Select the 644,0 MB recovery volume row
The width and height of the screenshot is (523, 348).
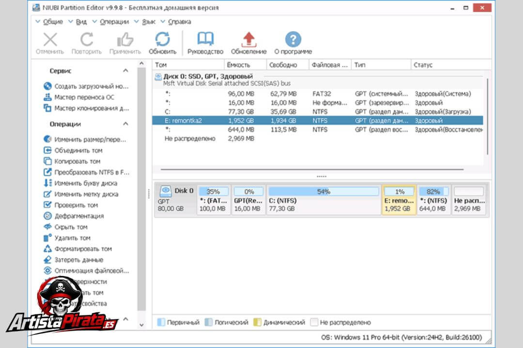[x=318, y=130]
